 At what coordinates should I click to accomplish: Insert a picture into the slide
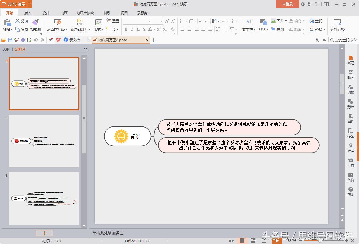coord(277,21)
